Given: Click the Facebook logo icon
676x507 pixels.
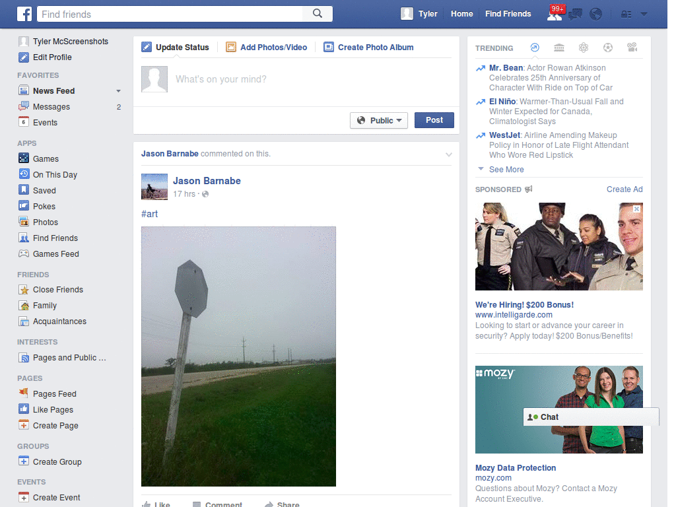Looking at the screenshot, I should pos(24,14).
